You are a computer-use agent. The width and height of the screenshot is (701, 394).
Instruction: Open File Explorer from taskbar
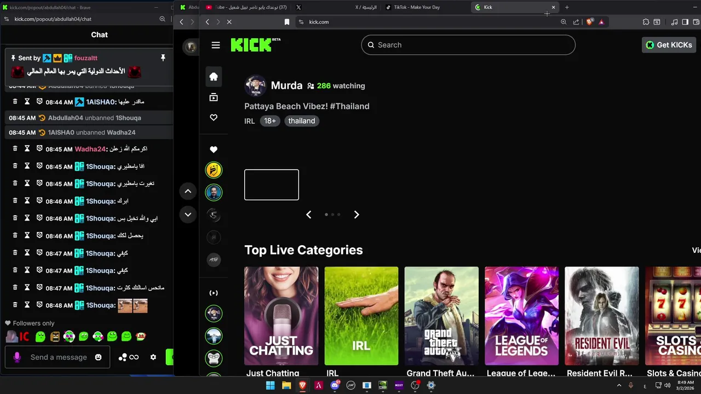[286, 385]
